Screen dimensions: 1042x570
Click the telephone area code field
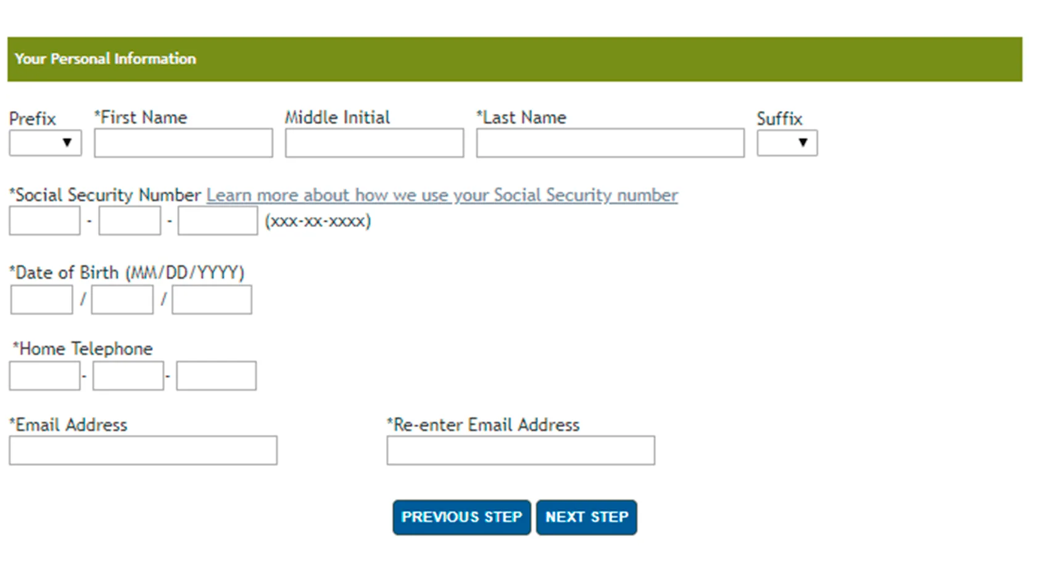44,376
